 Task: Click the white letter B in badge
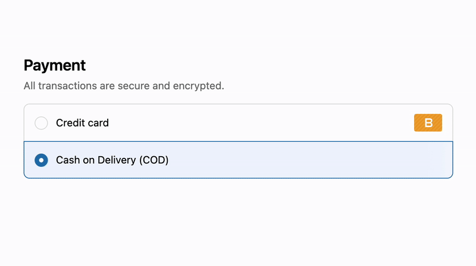[428, 123]
